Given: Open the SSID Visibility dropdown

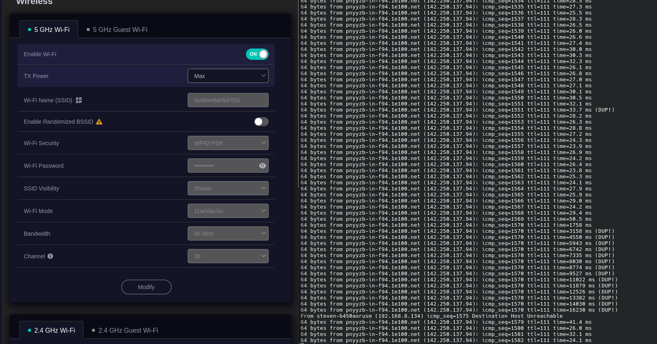Looking at the screenshot, I should 228,188.
